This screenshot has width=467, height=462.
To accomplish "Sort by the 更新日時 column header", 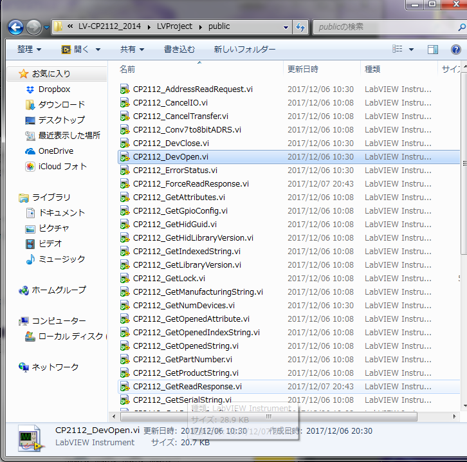I will pyautogui.click(x=303, y=69).
